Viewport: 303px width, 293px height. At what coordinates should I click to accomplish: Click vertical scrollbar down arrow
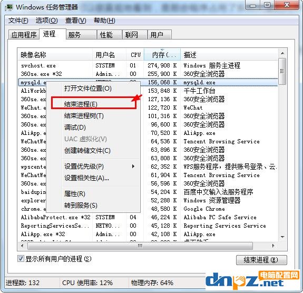pyautogui.click(x=282, y=237)
